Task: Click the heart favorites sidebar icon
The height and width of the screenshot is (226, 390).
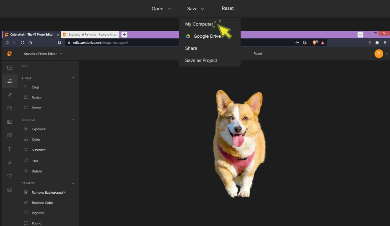Action: [9, 176]
